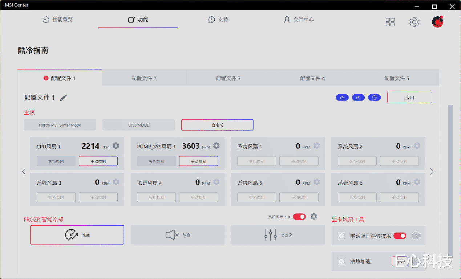The image size is (461, 279).
Task: Select FROZR 静音 mode
Action: click(178, 235)
